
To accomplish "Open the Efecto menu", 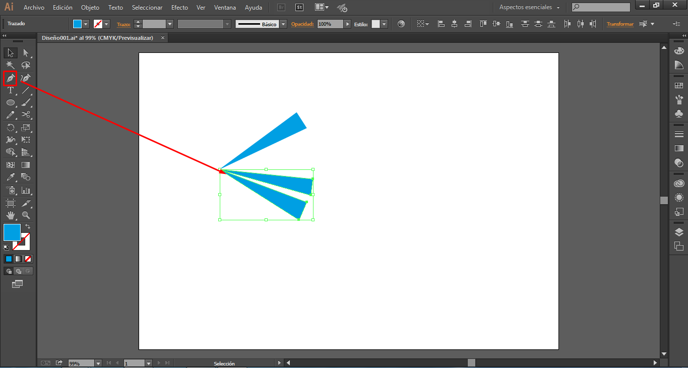I will (179, 8).
